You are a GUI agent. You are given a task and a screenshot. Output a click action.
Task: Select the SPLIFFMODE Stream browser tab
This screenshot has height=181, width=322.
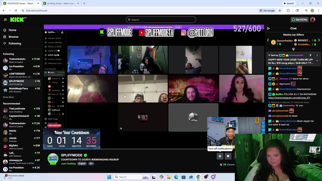[x=21, y=4]
